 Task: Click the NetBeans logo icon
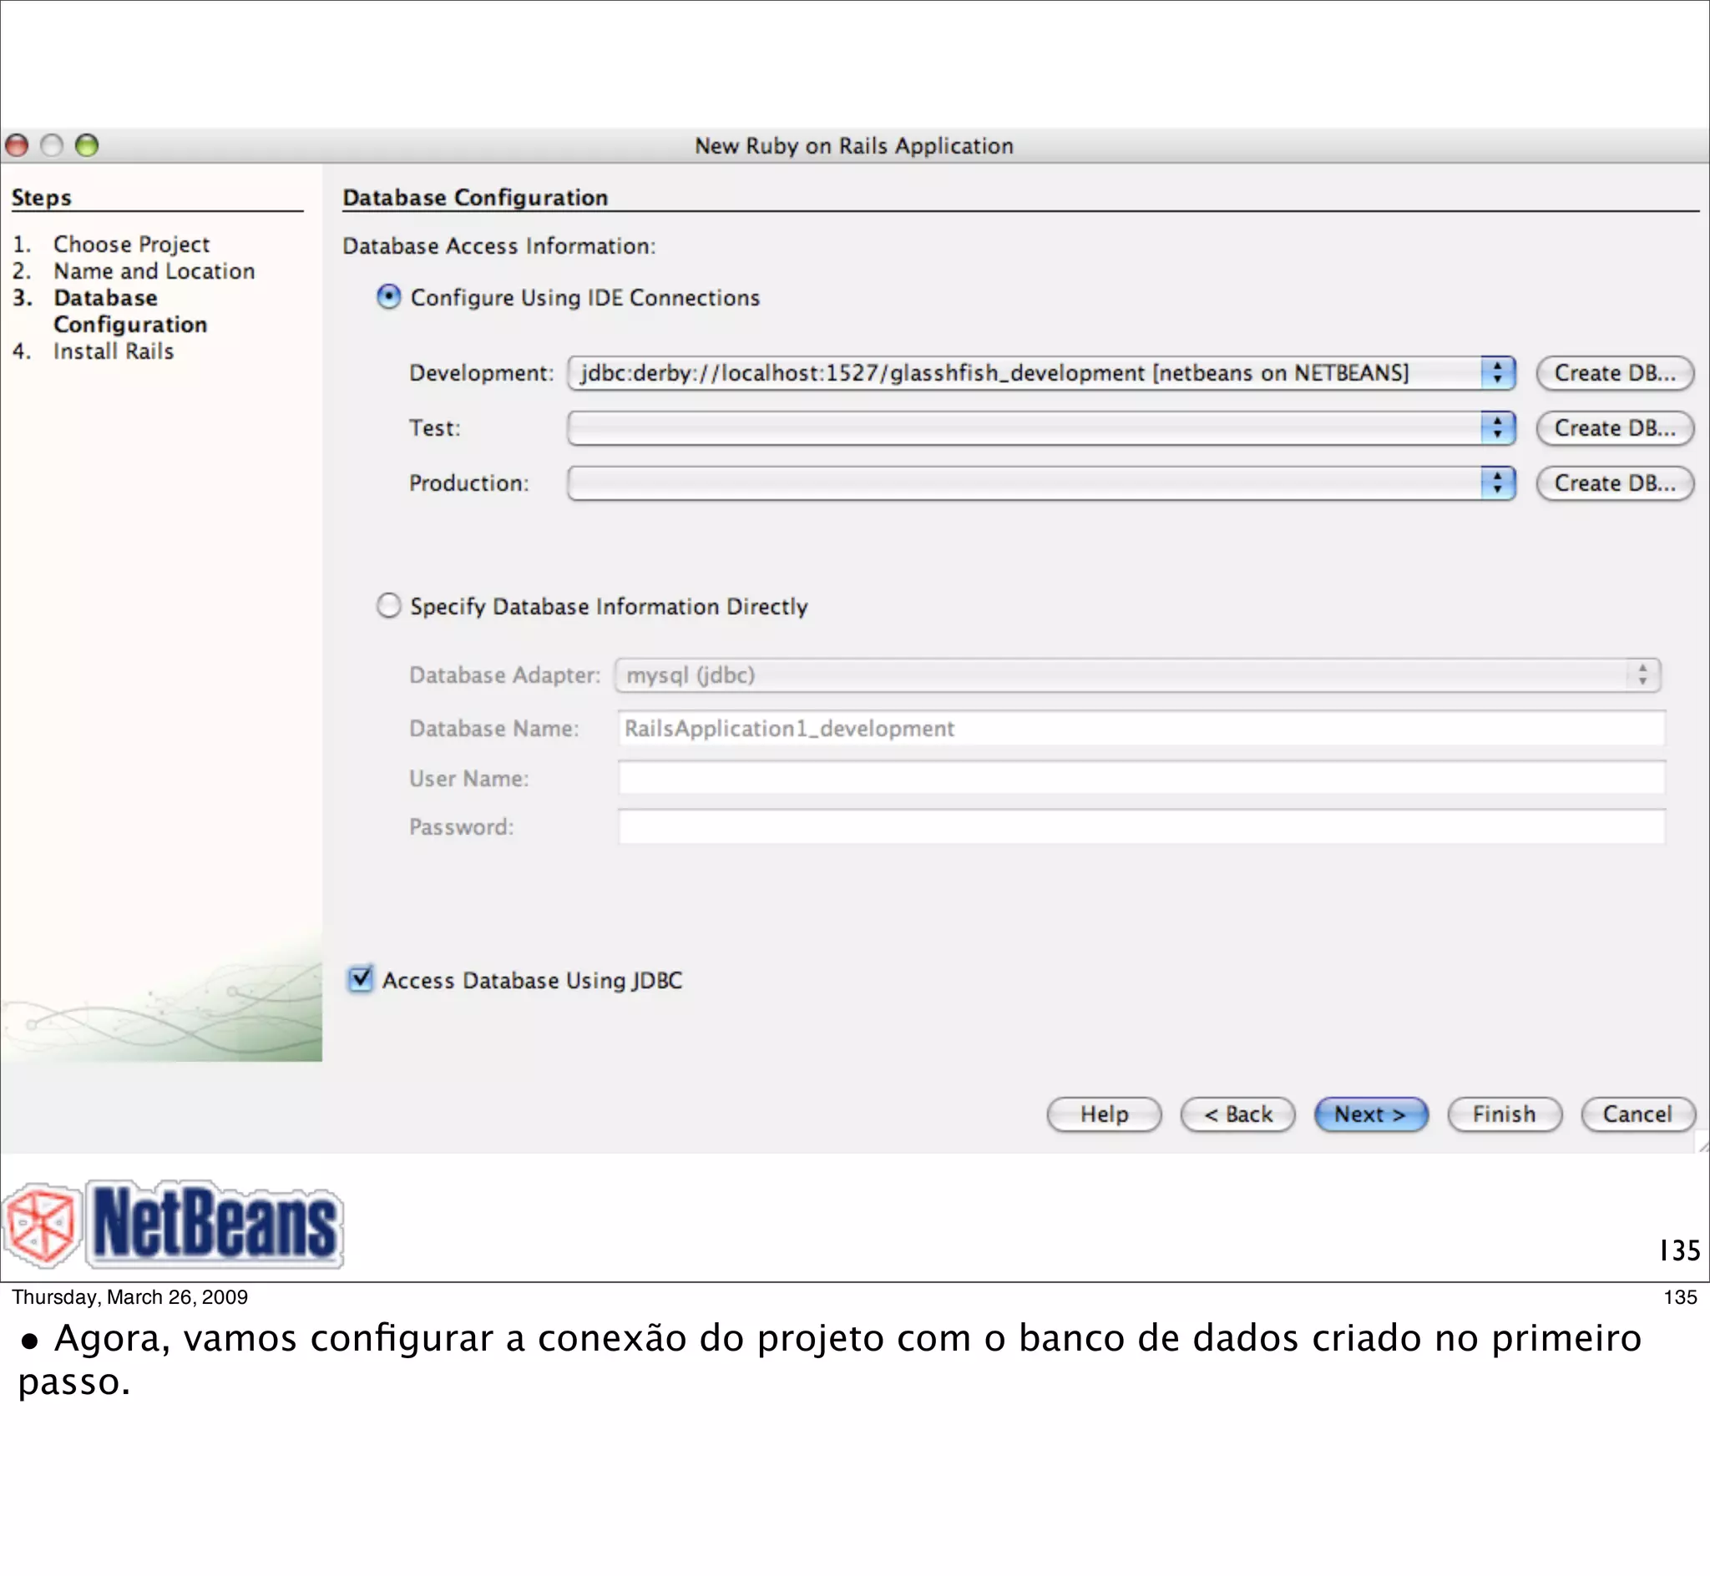pyautogui.click(x=43, y=1225)
